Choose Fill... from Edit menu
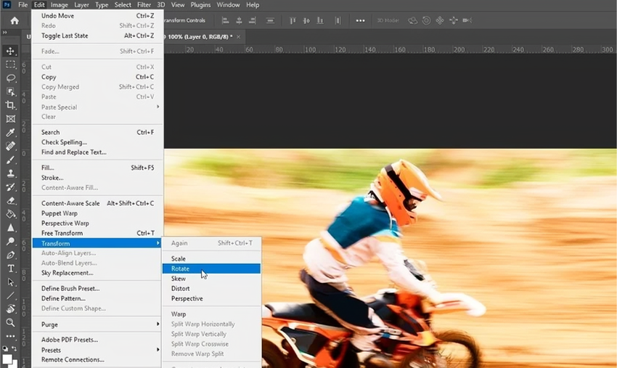617x368 pixels. [97, 168]
